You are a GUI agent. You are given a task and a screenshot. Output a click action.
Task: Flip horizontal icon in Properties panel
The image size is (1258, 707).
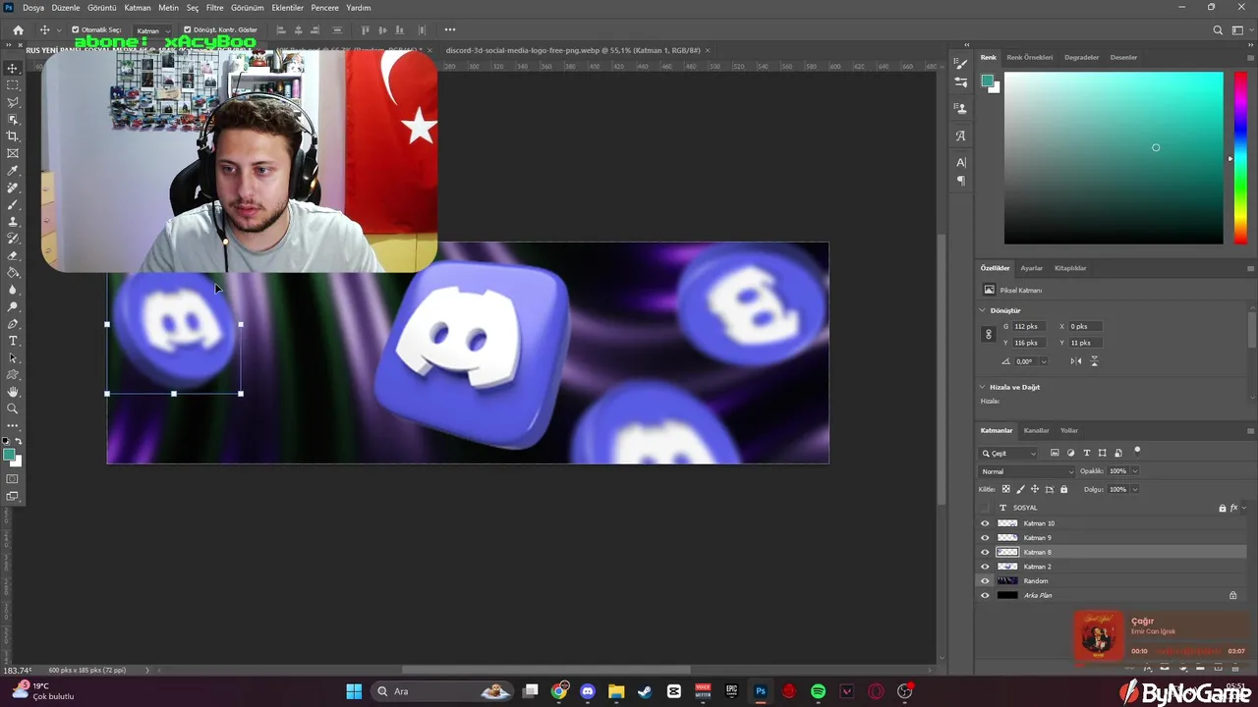pyautogui.click(x=1076, y=361)
